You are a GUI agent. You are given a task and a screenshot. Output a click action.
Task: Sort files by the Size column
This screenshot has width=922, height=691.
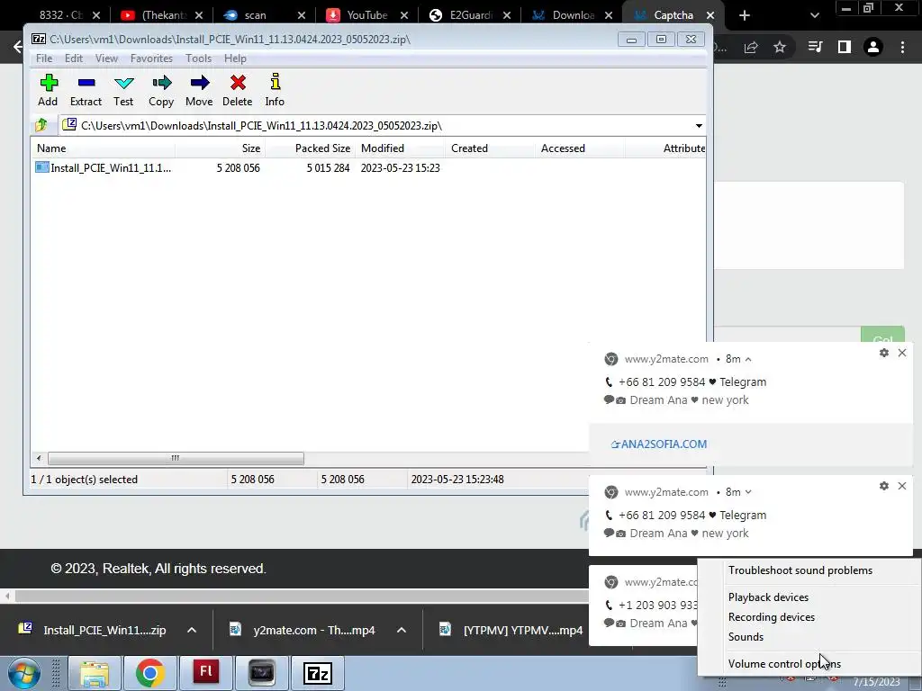[x=220, y=148]
